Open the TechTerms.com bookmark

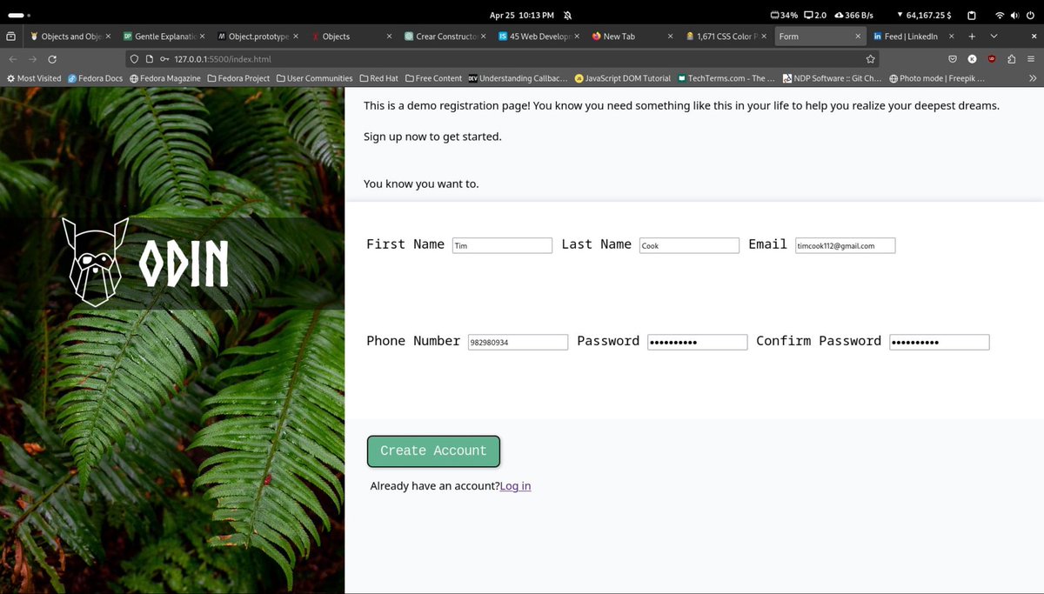point(726,78)
